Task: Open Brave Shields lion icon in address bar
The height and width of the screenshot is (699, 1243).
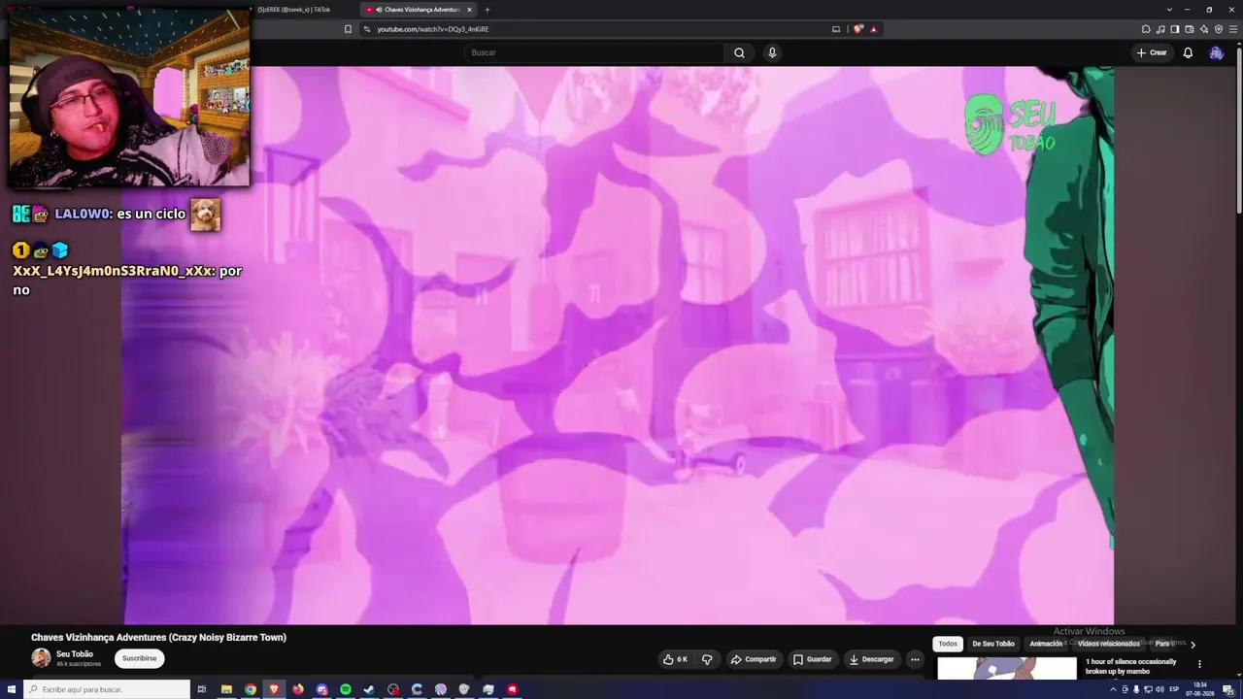Action: 858,29
